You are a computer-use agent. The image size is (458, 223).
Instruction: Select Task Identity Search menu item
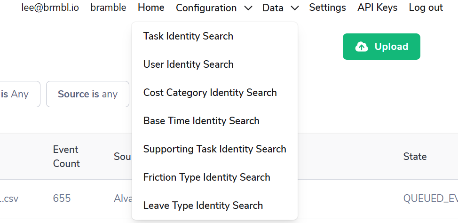(188, 36)
